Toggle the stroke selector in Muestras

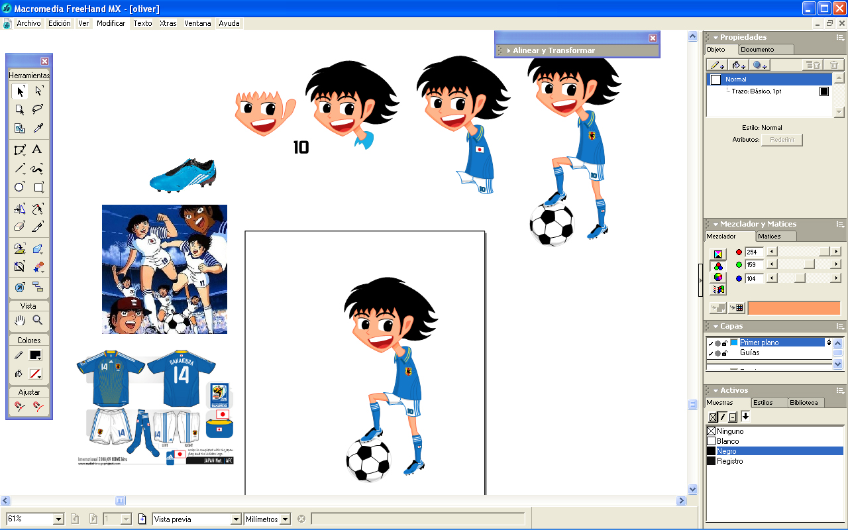(x=723, y=417)
